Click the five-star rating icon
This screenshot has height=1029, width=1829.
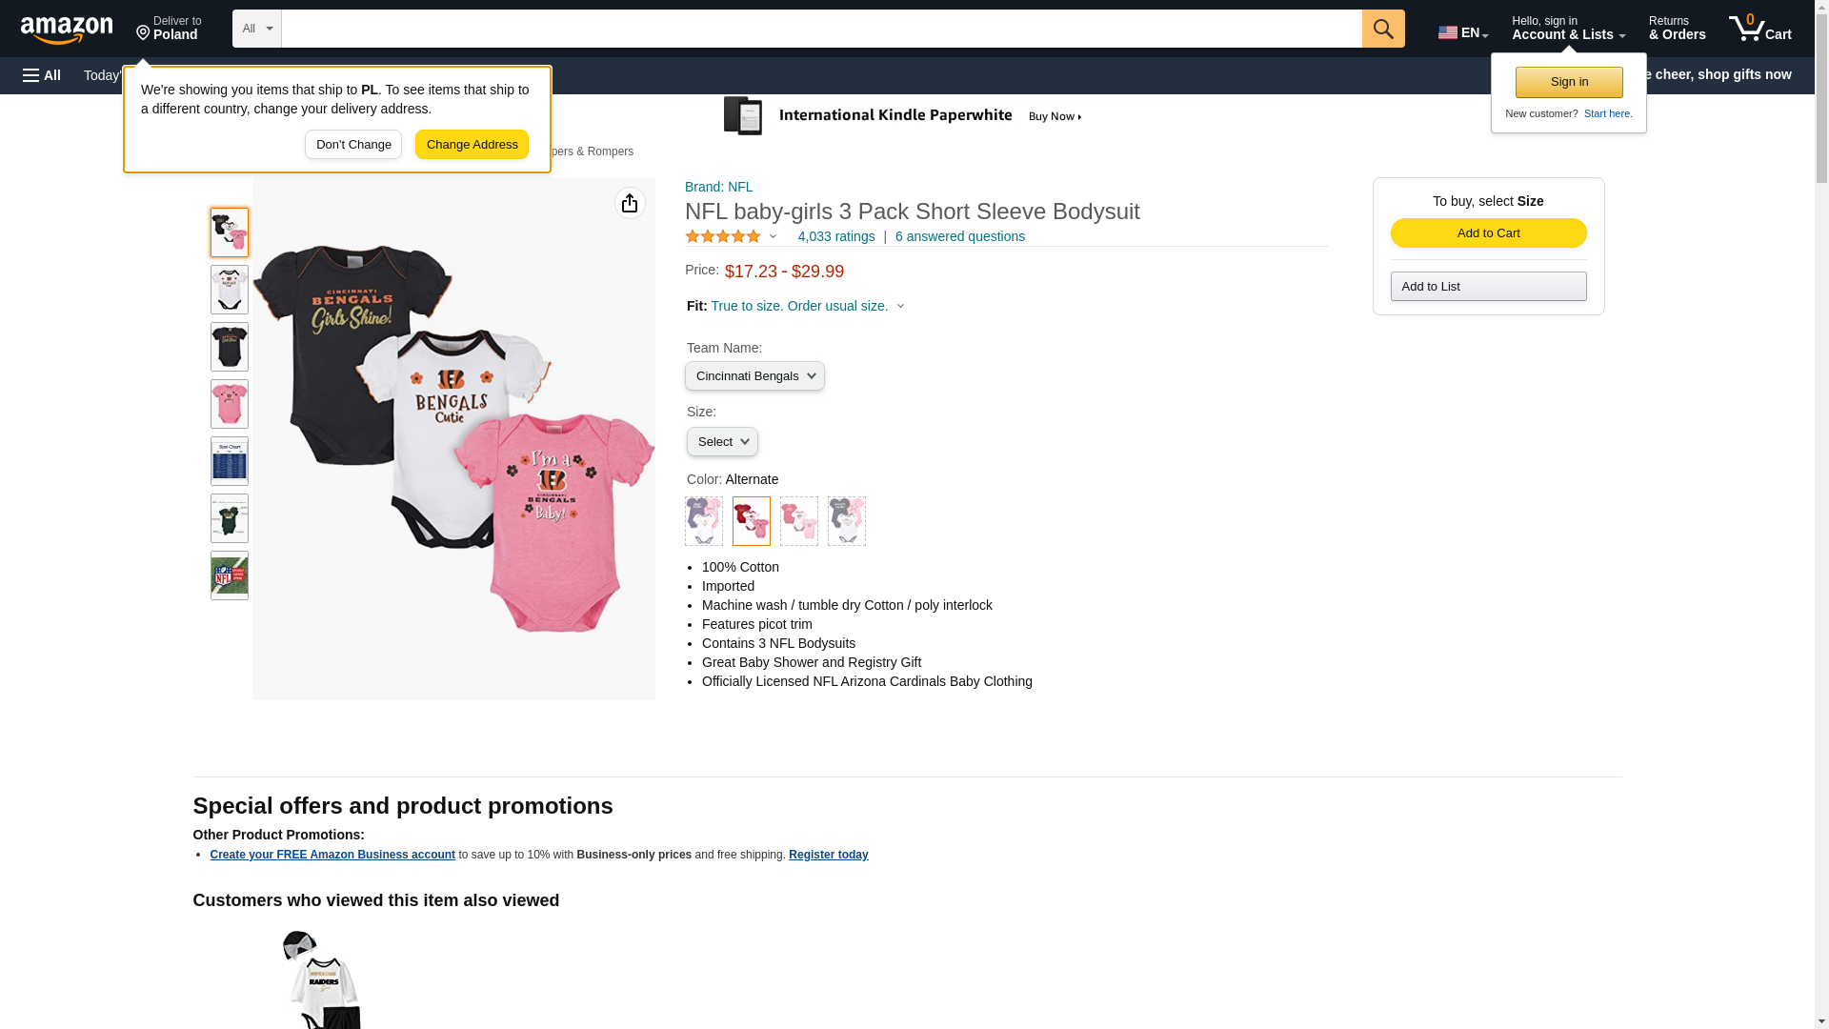[x=723, y=236]
